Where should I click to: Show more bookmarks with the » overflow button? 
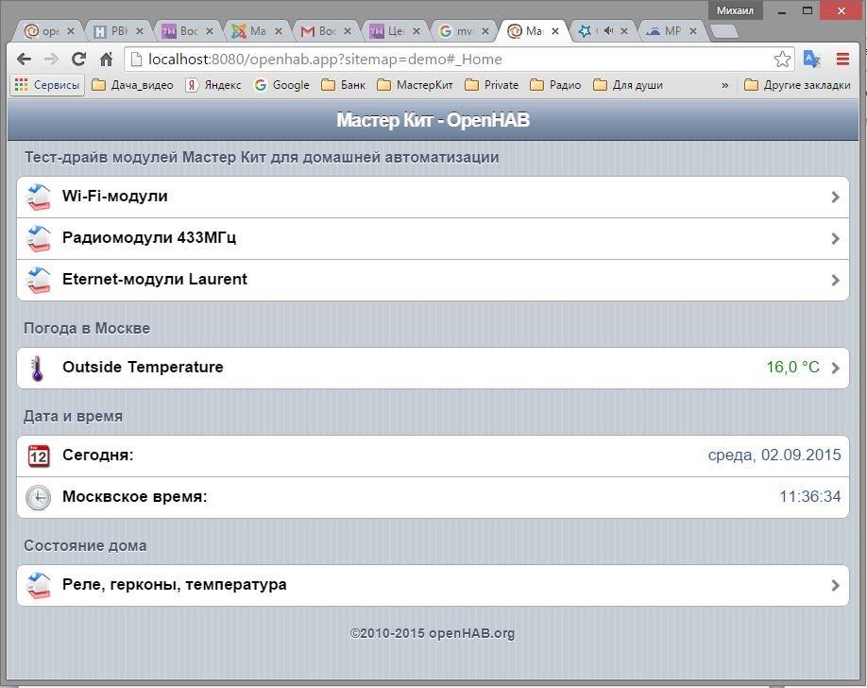(724, 85)
